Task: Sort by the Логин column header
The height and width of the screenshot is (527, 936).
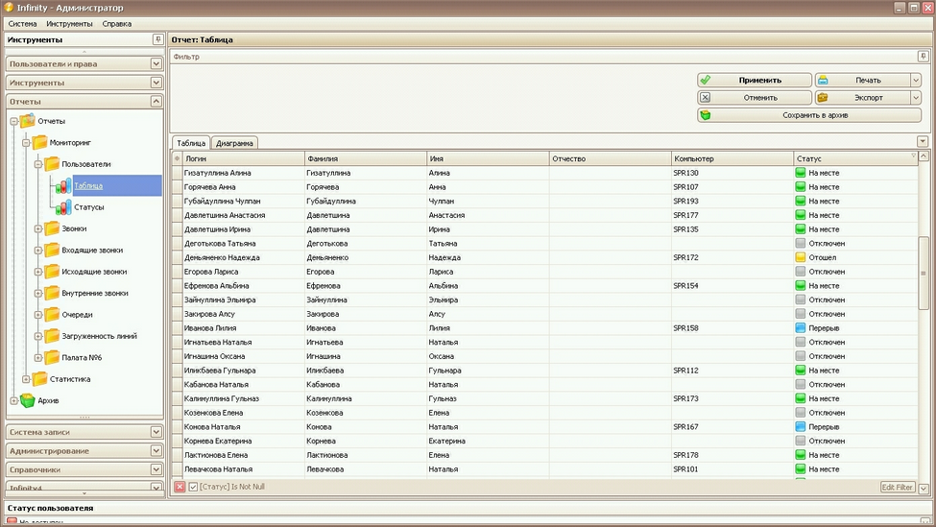Action: coord(243,158)
